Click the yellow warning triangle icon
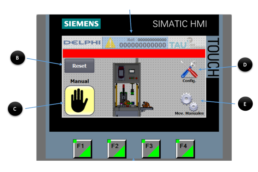This screenshot has width=258, height=172. coord(110,43)
